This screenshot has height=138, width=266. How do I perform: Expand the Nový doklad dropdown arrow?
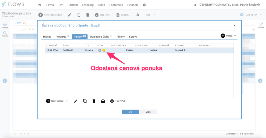[67, 101]
